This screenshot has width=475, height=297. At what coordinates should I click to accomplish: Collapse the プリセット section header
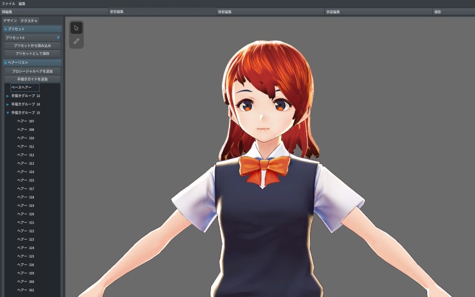pos(33,29)
